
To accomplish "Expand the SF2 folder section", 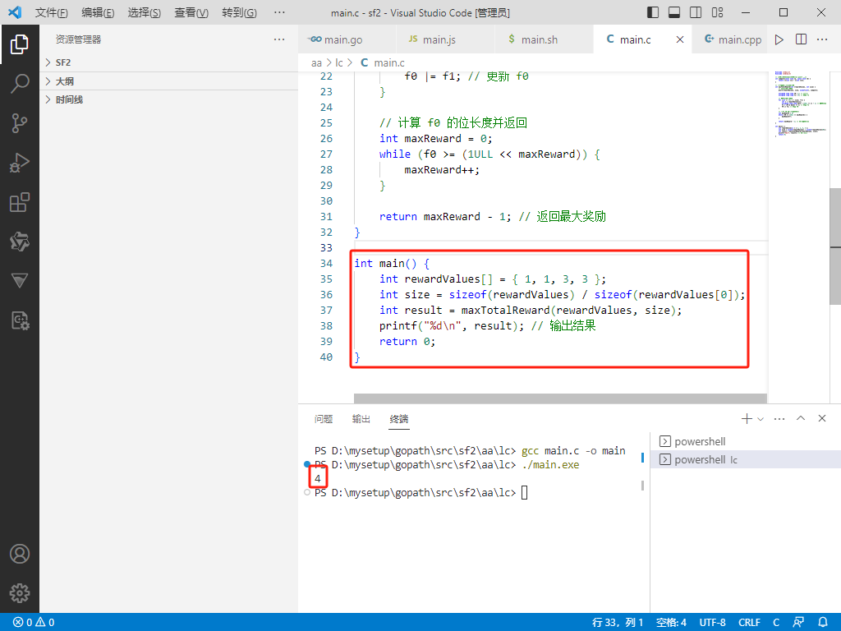I will [169, 62].
